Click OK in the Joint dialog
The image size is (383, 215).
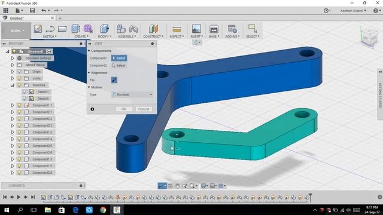124,109
